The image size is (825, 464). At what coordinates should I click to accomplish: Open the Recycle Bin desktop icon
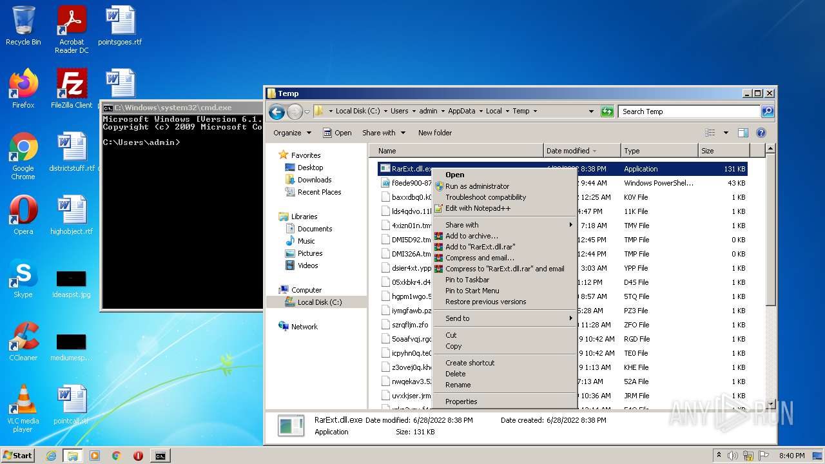coord(23,26)
